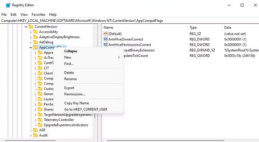Click the tree pane horizontal scrollbar

[30, 140]
